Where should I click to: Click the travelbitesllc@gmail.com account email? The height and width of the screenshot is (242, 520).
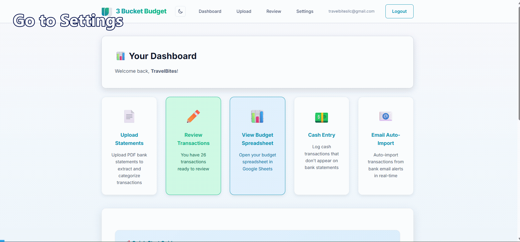coord(351,11)
